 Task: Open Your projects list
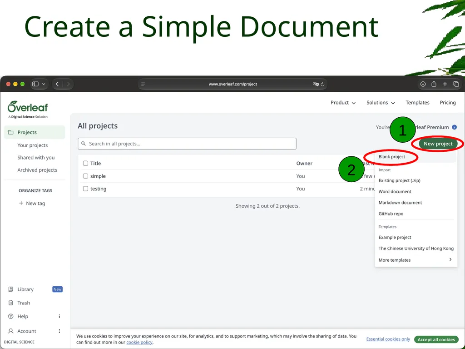coord(32,145)
